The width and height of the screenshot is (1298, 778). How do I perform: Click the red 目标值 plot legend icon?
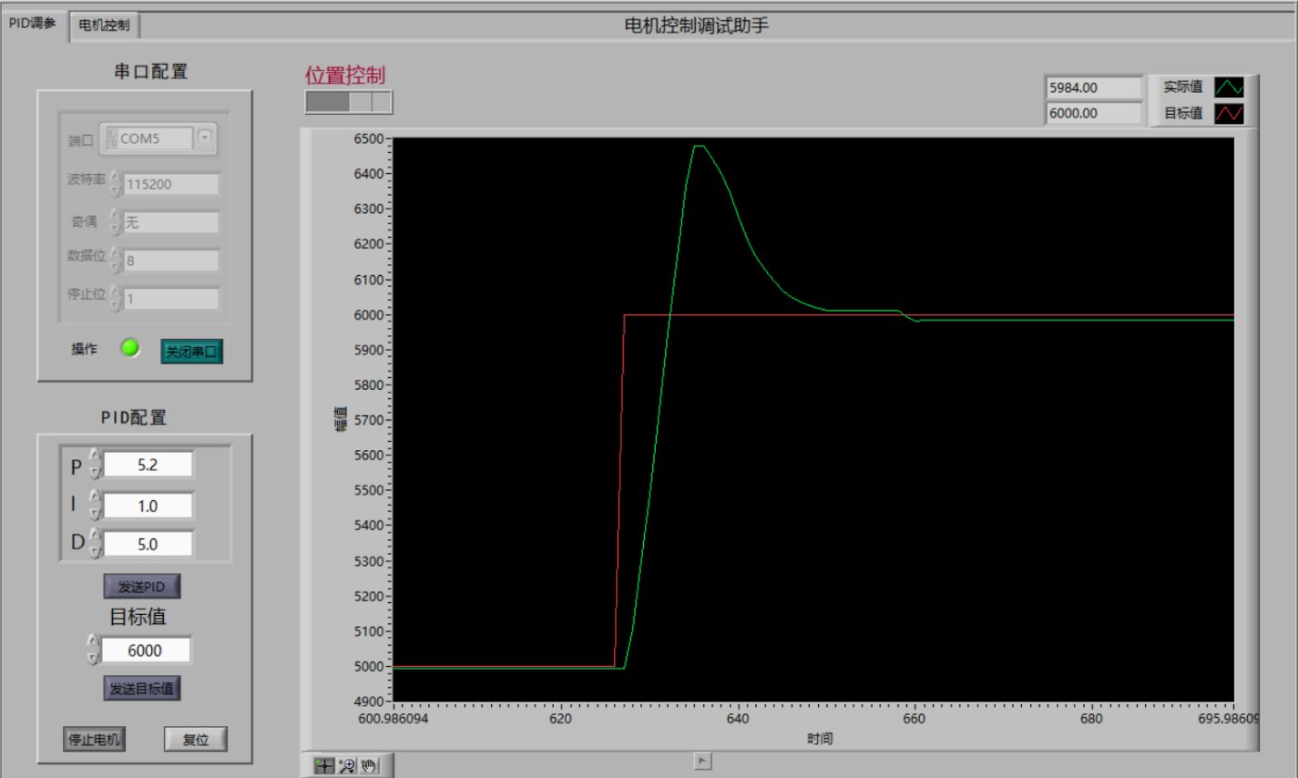point(1229,114)
